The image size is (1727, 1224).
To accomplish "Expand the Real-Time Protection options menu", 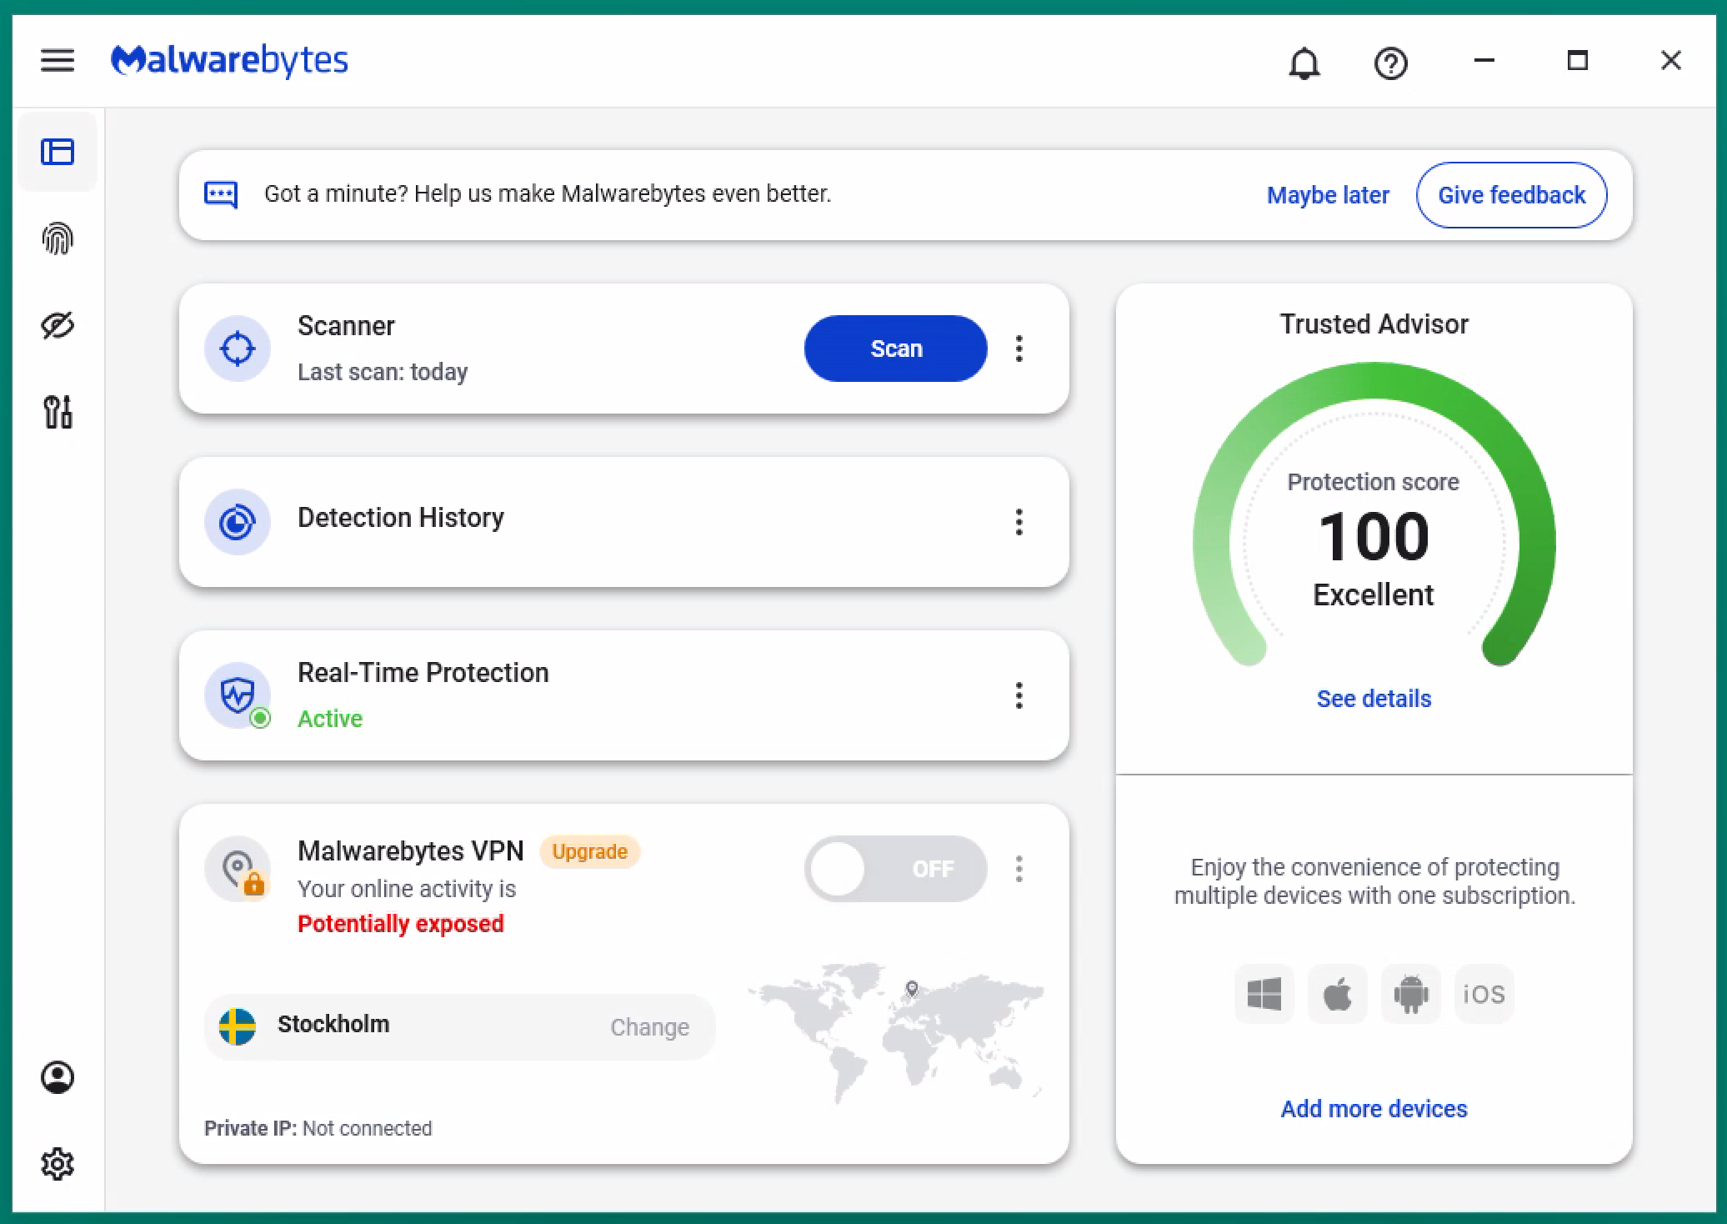I will click(x=1019, y=695).
